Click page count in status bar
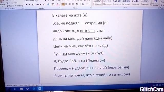The image size is (164, 92). (x=11, y=85)
